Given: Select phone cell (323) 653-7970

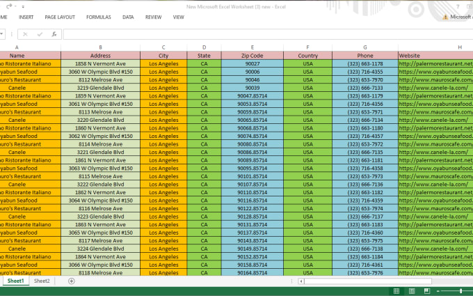Looking at the screenshot, I should click(x=365, y=79).
